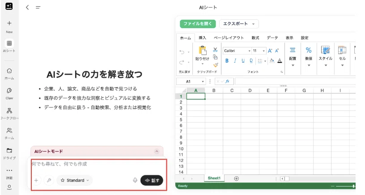Click the ファイルを開く button
The width and height of the screenshot is (365, 195).
(198, 24)
